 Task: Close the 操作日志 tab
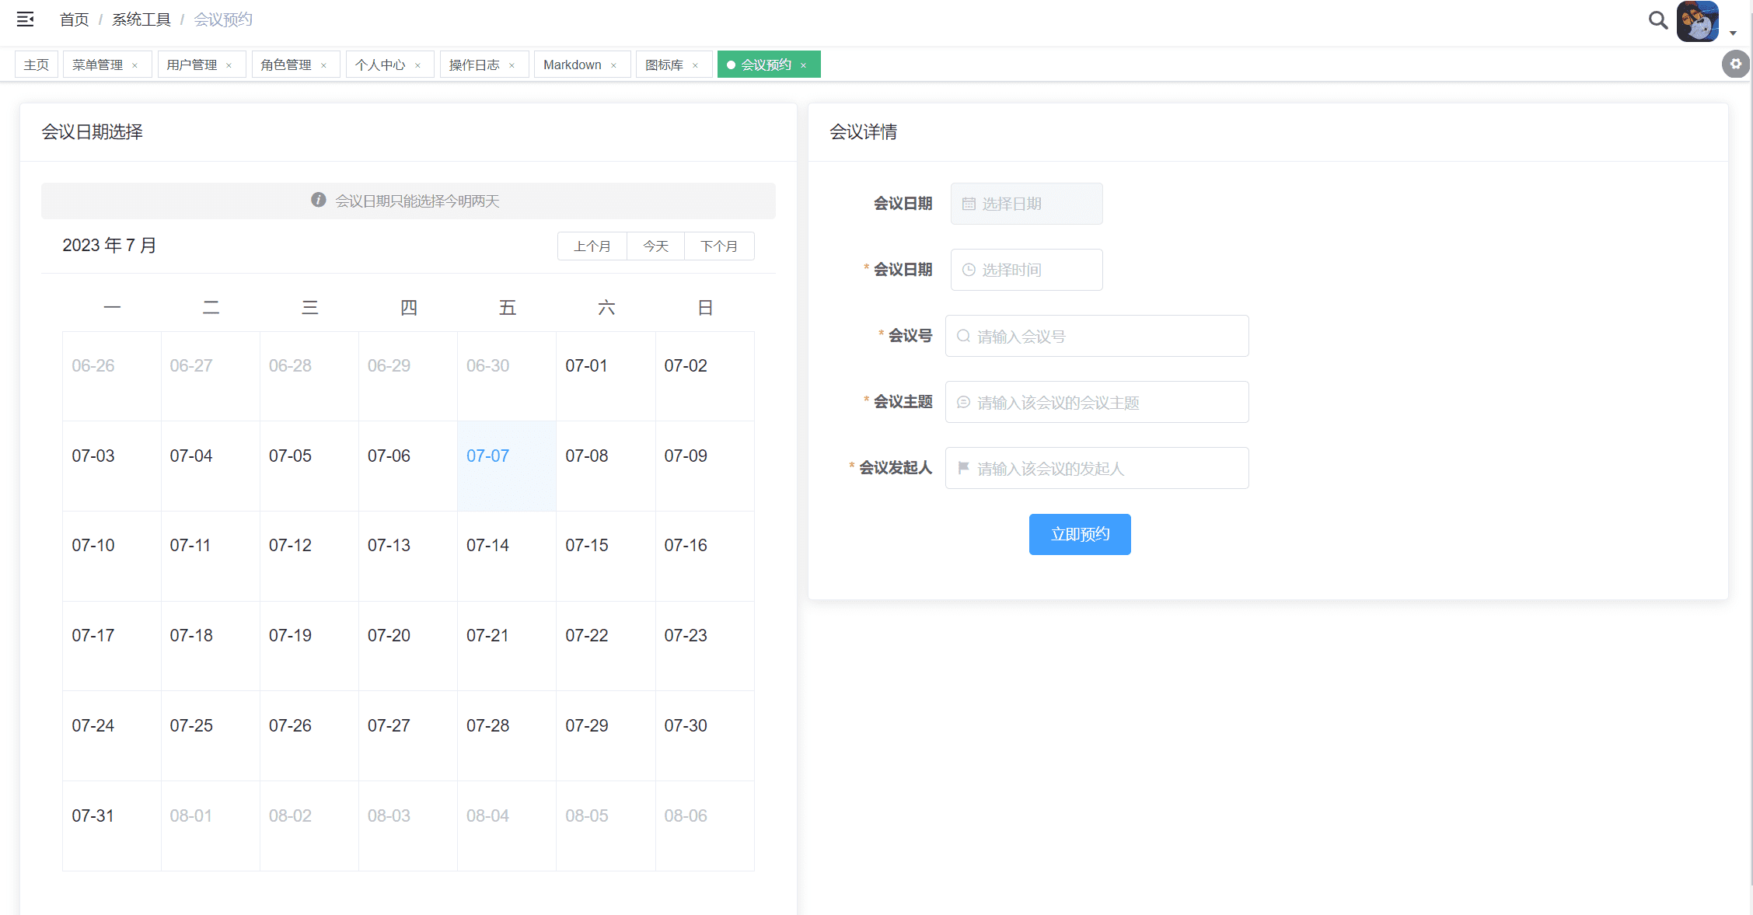coord(512,65)
